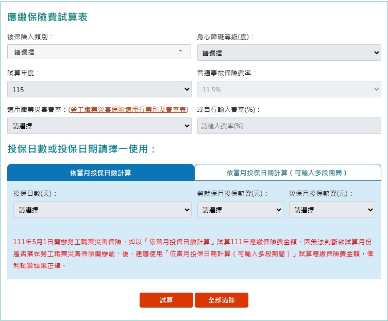Viewport: 388px width, 321px height.
Task: Open the 投保日數(天) dropdown
Action: tap(102, 210)
